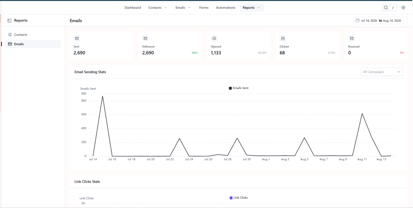Open settings gear icon in top bar
The width and height of the screenshot is (413, 208).
point(403,8)
